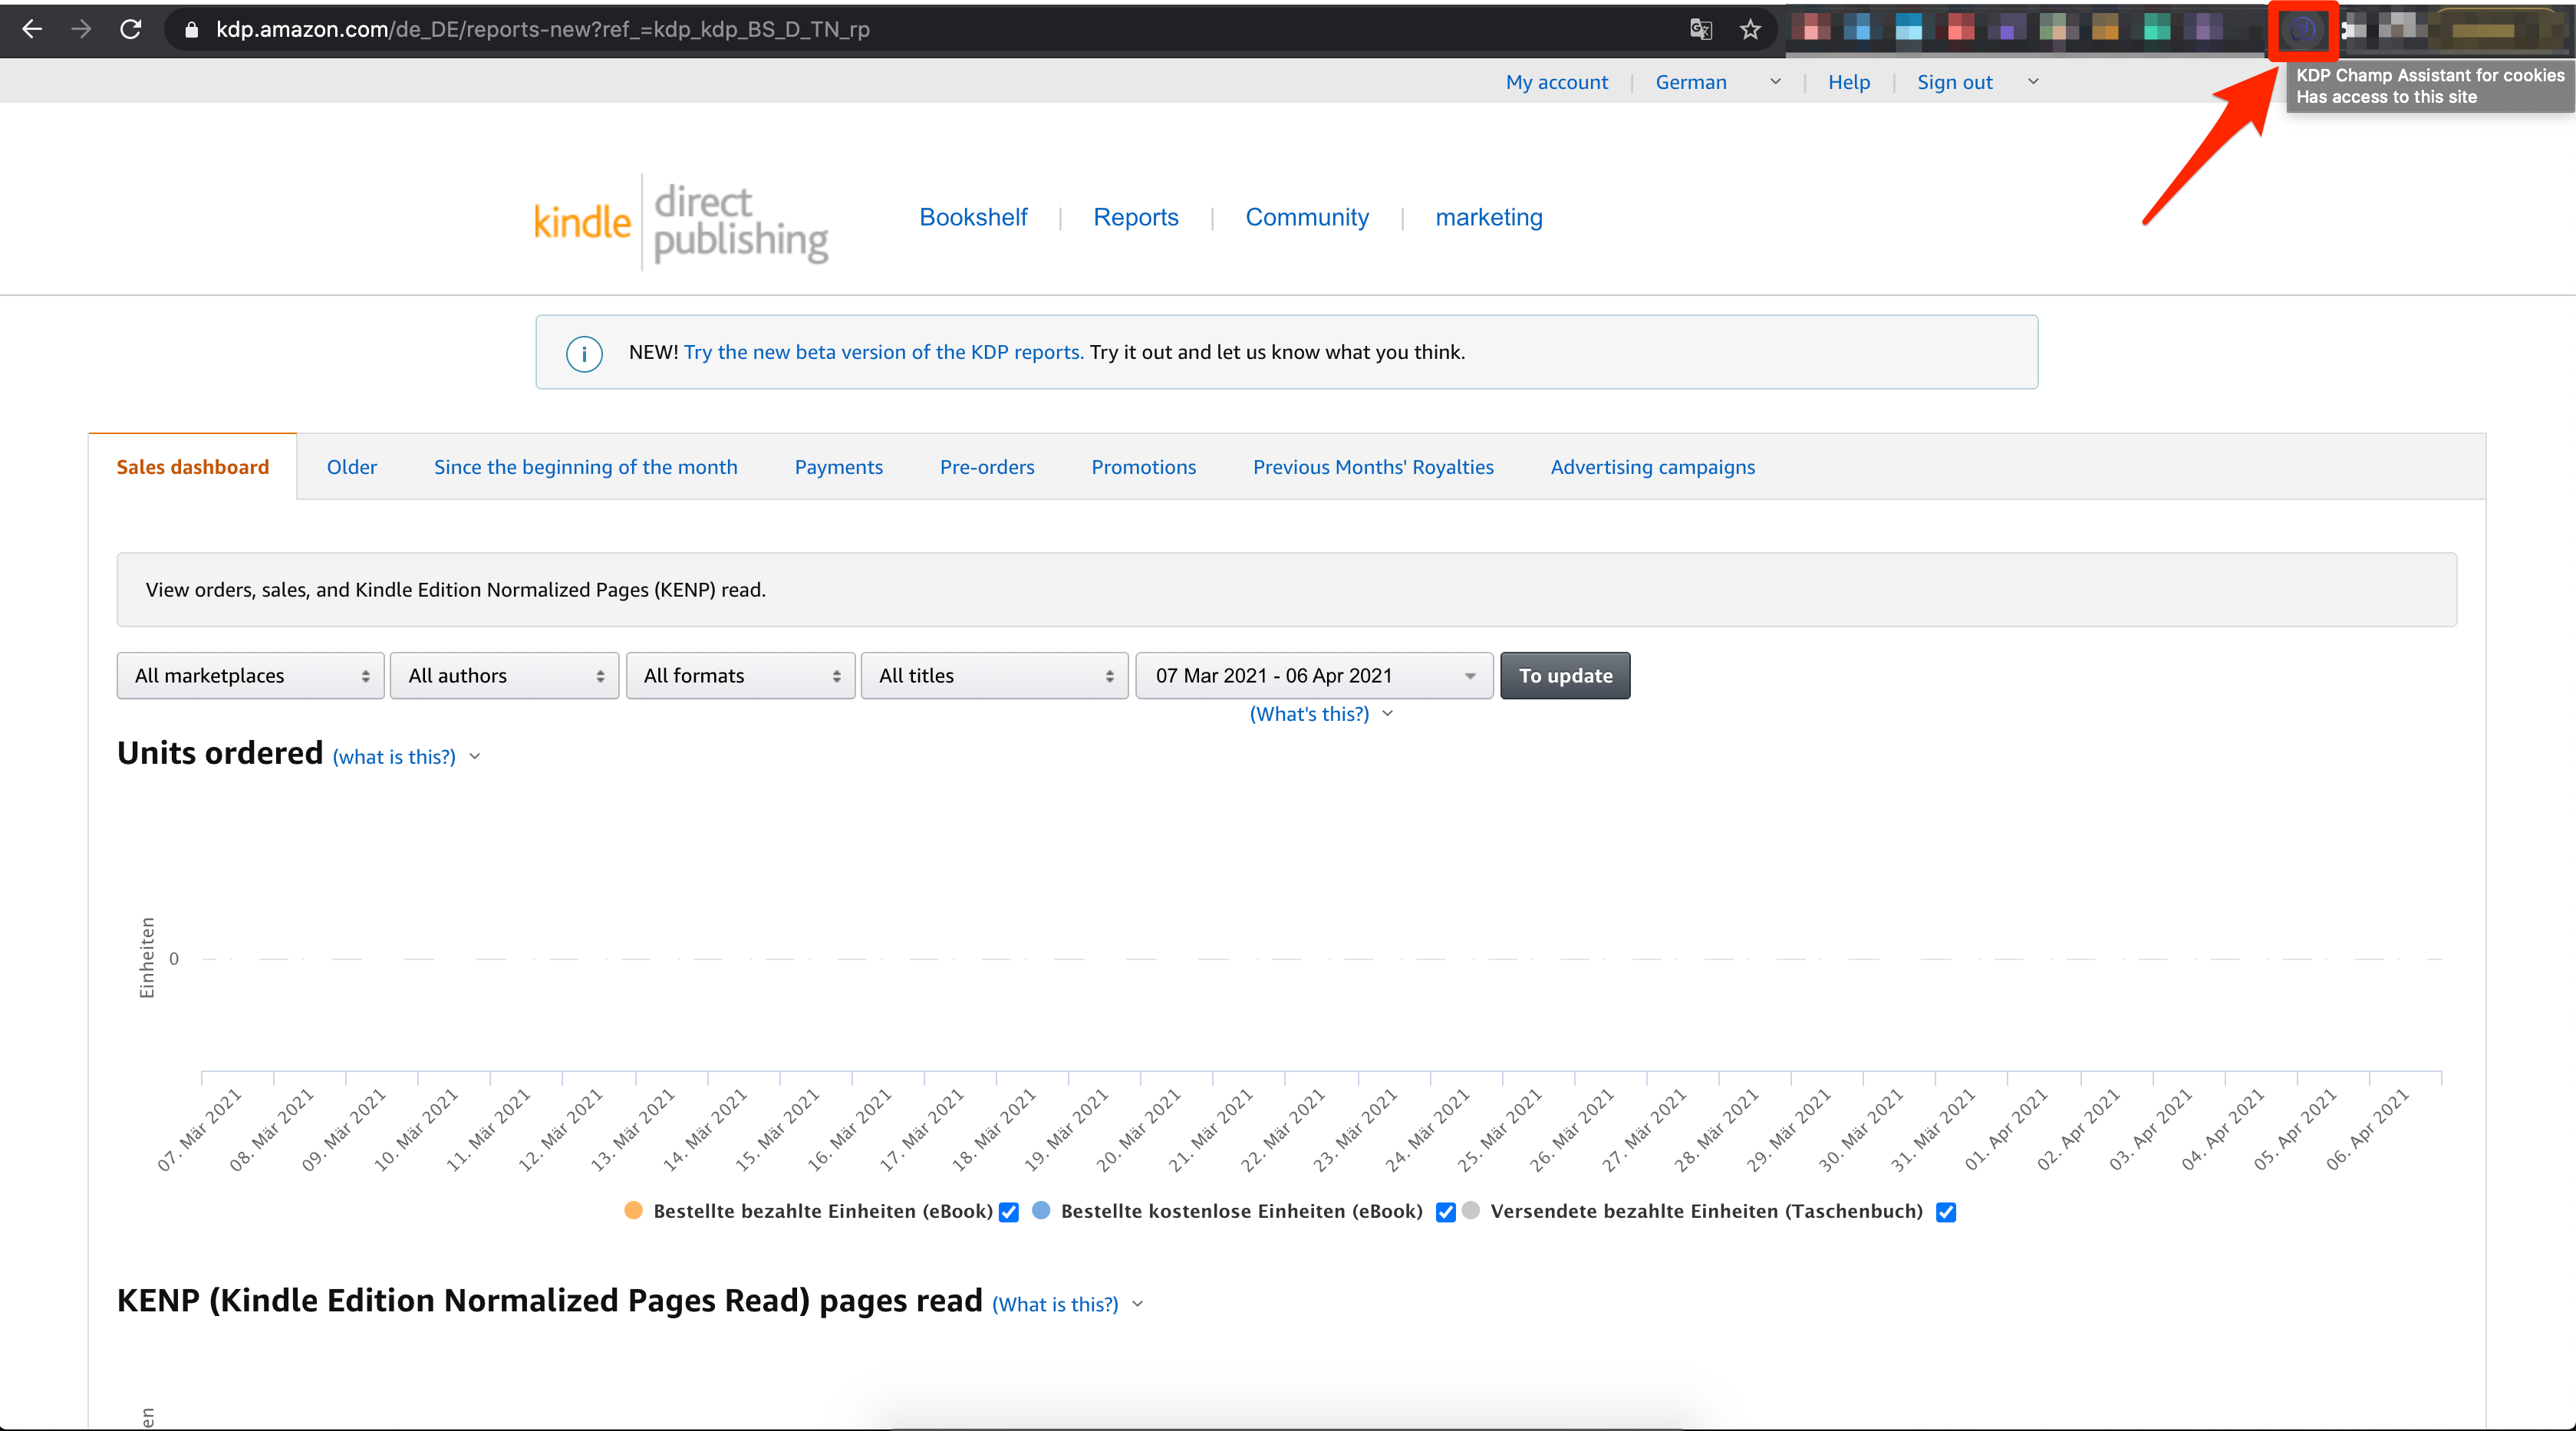Viewport: 2576px width, 1431px height.
Task: Toggle Bestellte bezahlte Einheiten (eBook) checkbox
Action: tap(1009, 1213)
